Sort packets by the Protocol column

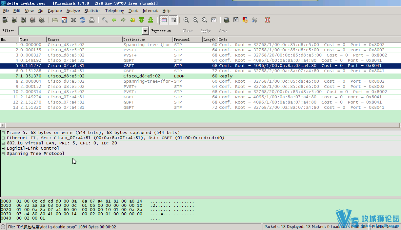(x=188, y=40)
